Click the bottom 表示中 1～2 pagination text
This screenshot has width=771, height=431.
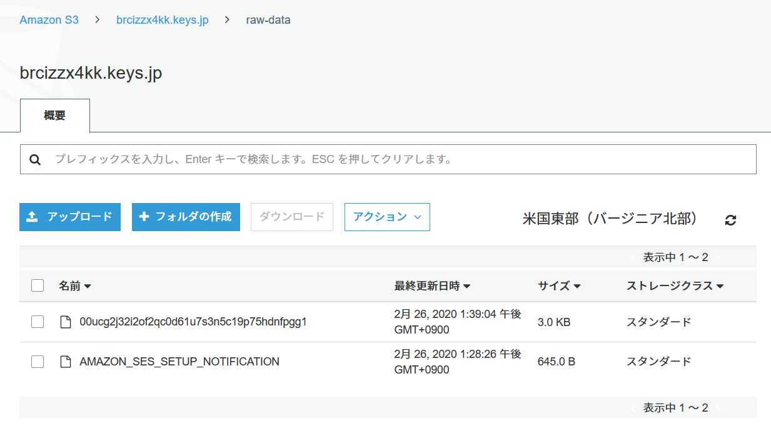[676, 408]
